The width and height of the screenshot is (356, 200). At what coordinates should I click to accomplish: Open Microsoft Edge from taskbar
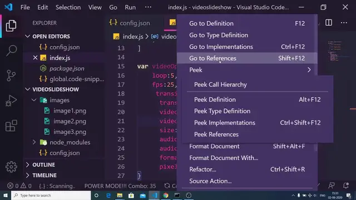click(108, 195)
